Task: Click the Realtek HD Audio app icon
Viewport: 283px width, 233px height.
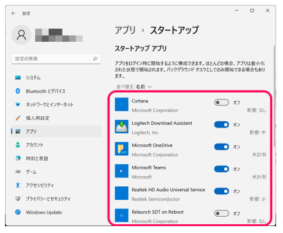Action: tap(121, 193)
